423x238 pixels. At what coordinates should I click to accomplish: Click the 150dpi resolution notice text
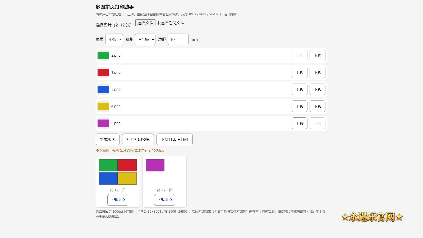click(x=131, y=150)
